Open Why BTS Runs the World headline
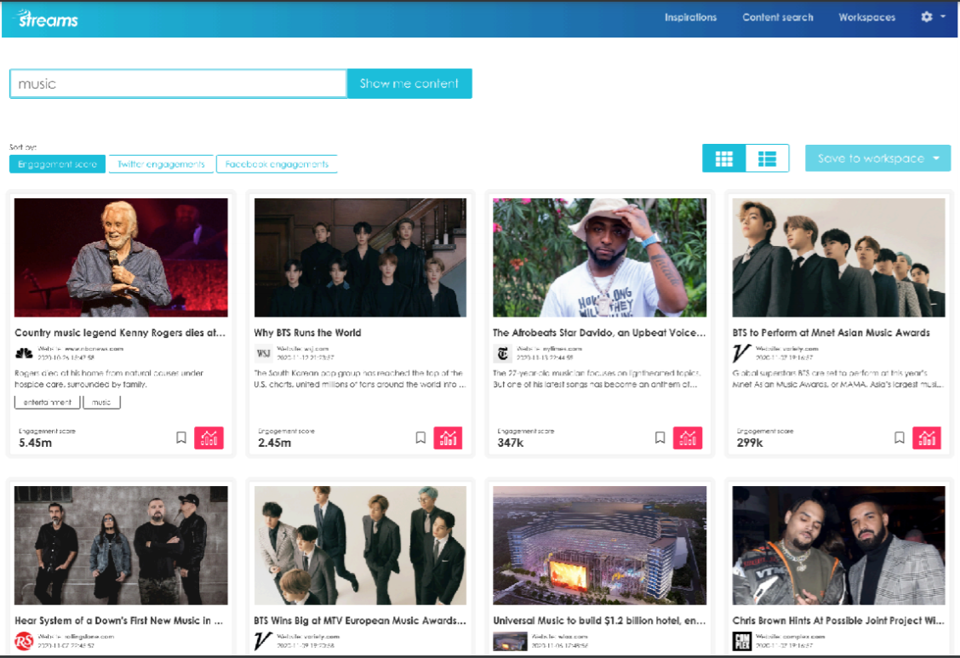This screenshot has width=960, height=658. pos(307,332)
